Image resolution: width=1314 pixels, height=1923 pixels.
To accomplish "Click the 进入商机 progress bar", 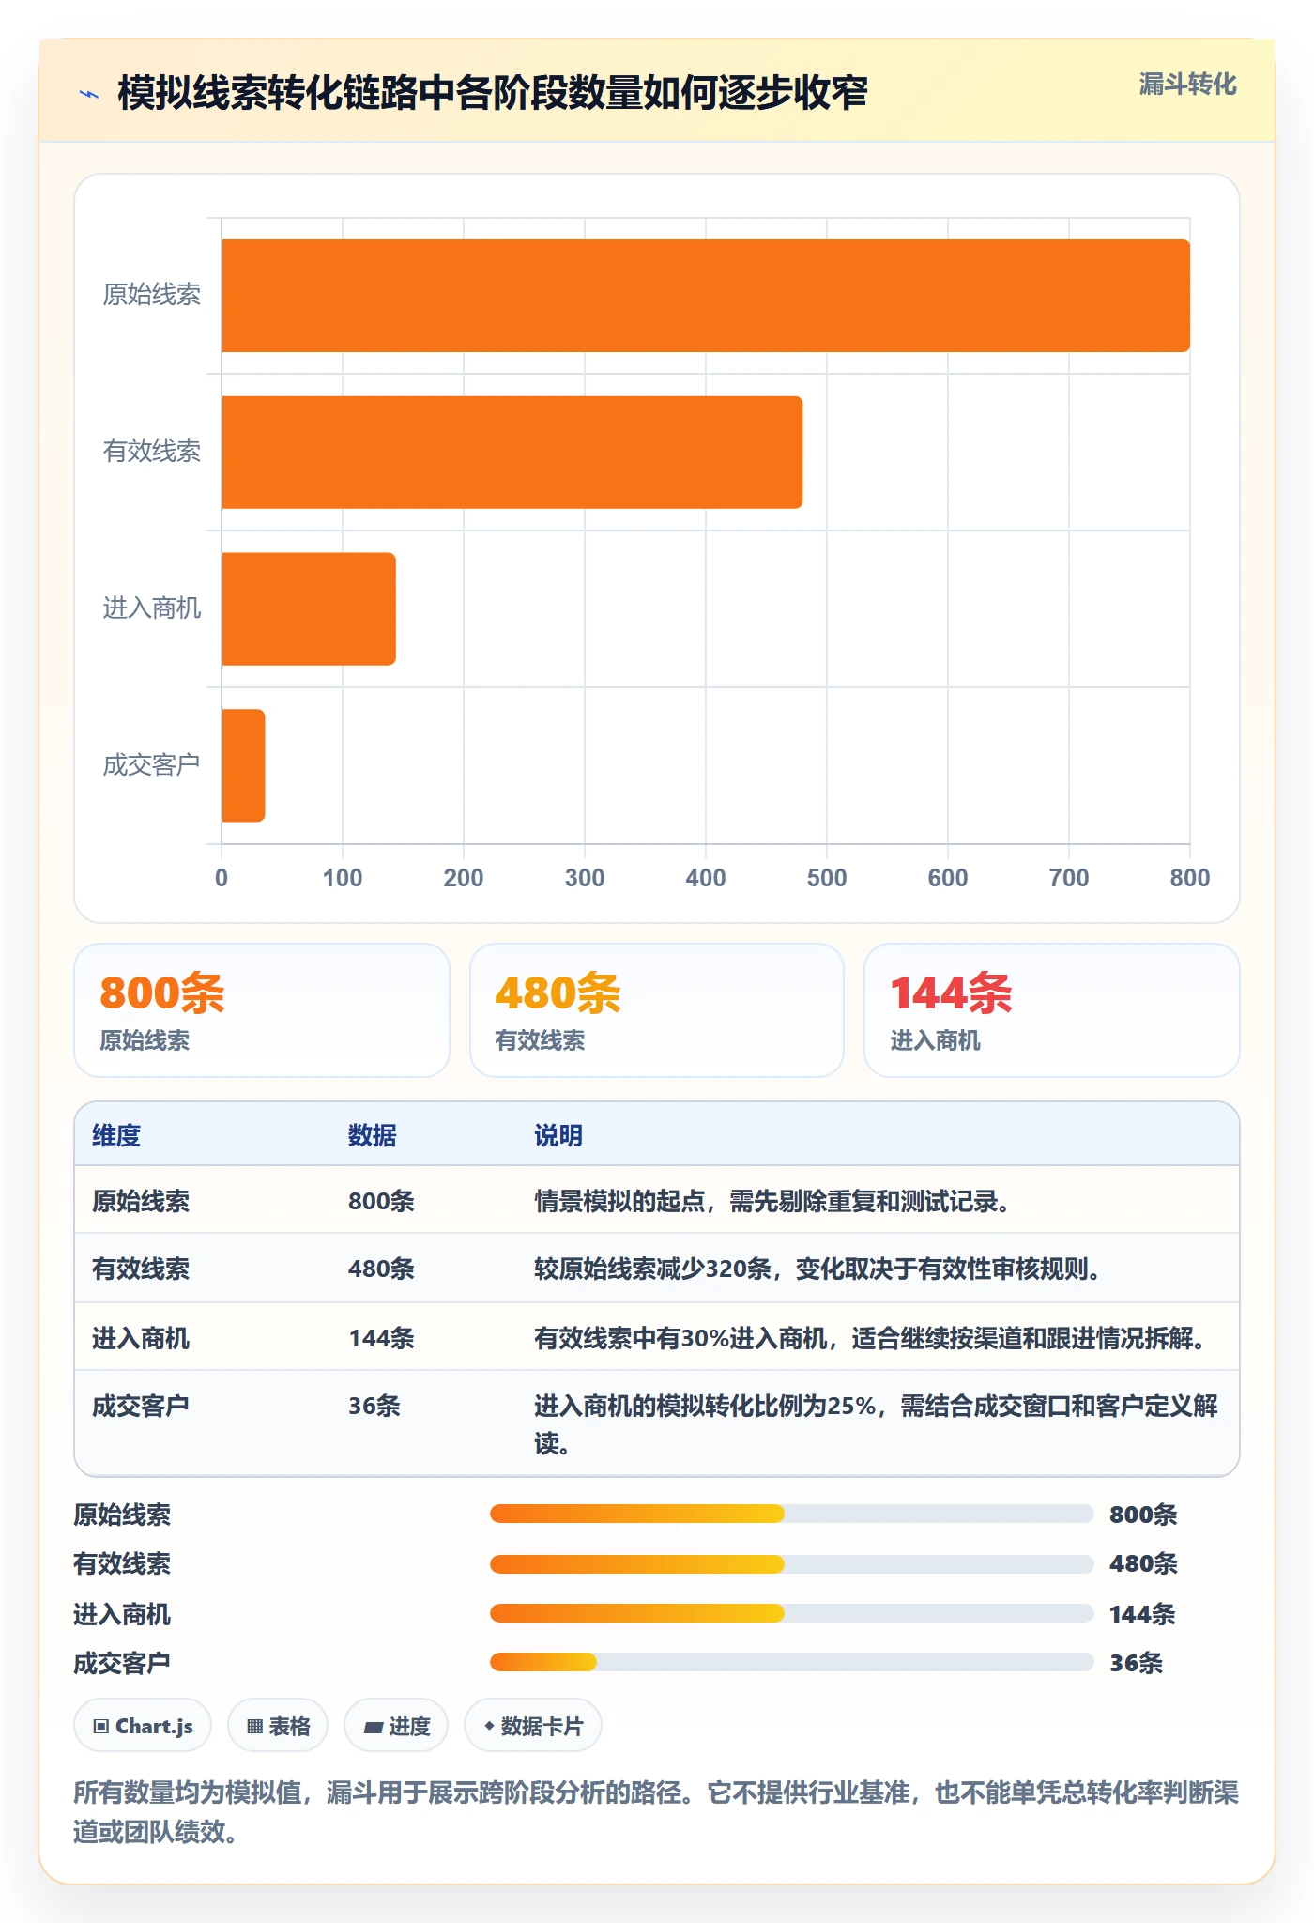I will pyautogui.click(x=791, y=1613).
